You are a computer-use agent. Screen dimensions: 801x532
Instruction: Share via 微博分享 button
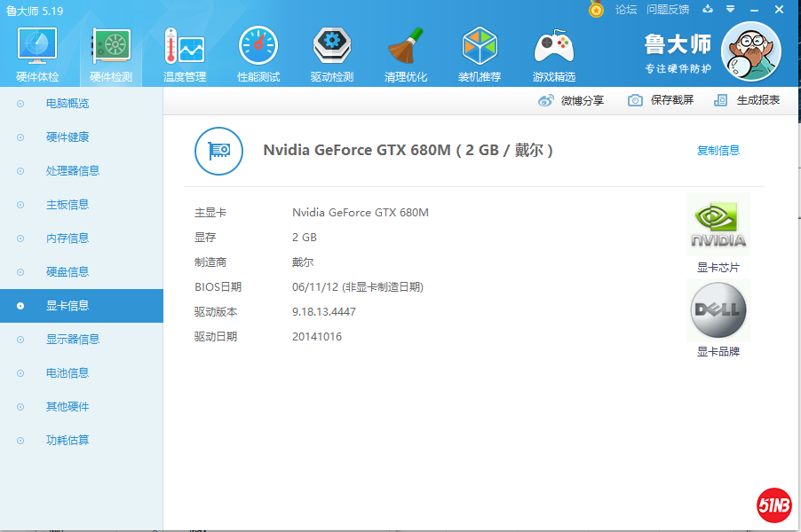571,101
